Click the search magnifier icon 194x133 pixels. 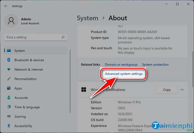click(x=63, y=37)
